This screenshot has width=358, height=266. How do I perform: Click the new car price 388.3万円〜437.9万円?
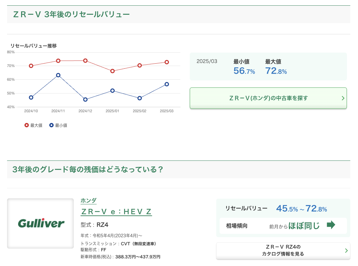pos(138,257)
